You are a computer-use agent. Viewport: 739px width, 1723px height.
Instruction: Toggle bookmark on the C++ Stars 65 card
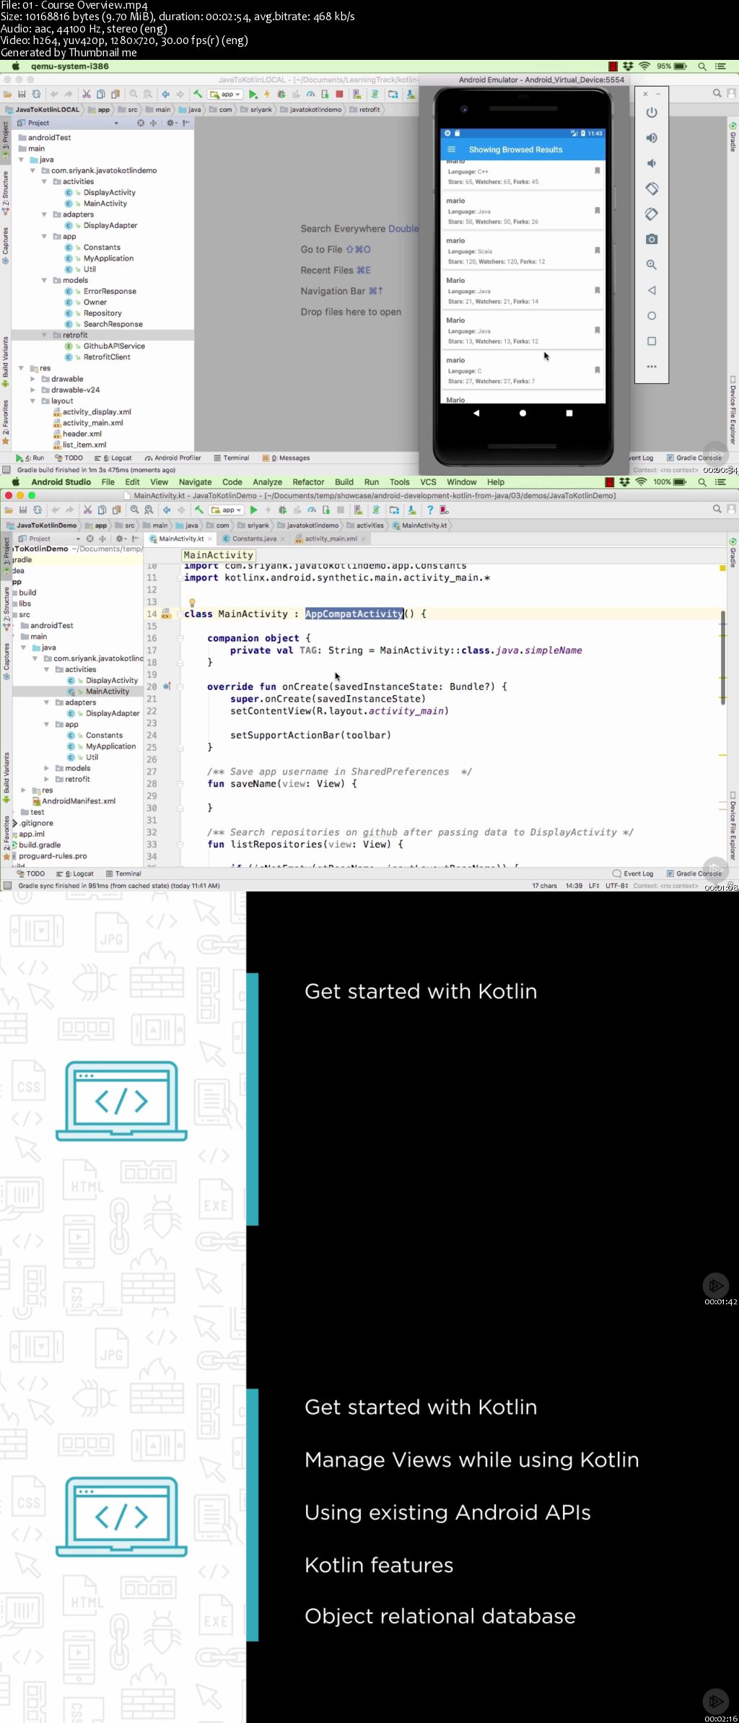pyautogui.click(x=597, y=171)
